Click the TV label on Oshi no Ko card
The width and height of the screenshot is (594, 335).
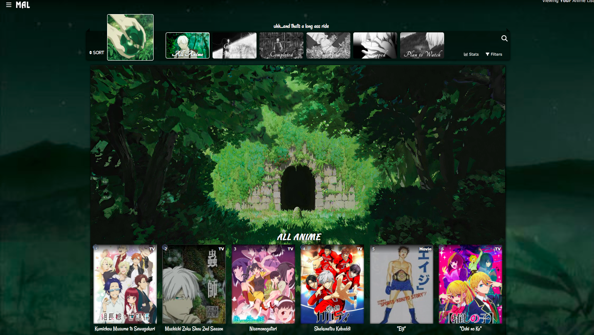click(498, 249)
